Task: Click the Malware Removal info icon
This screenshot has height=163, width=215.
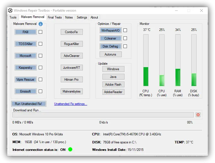Action: click(x=41, y=24)
